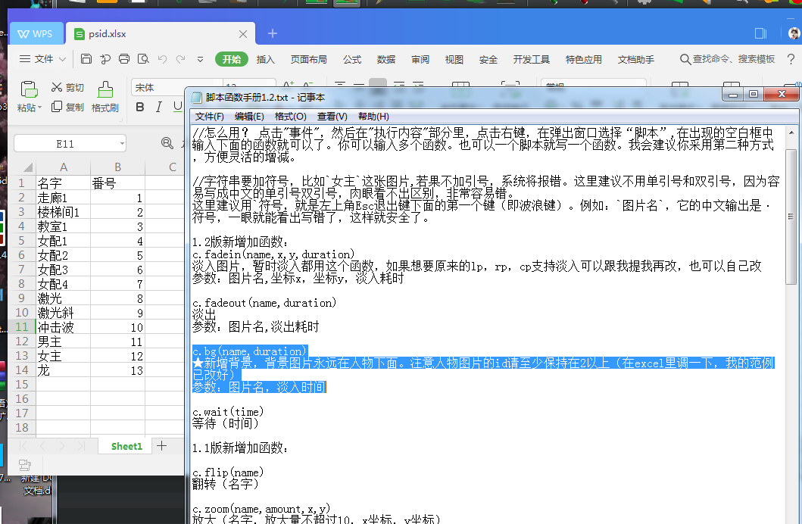The height and width of the screenshot is (524, 802).
Task: Click the 剪切 cut button
Action: (x=67, y=87)
